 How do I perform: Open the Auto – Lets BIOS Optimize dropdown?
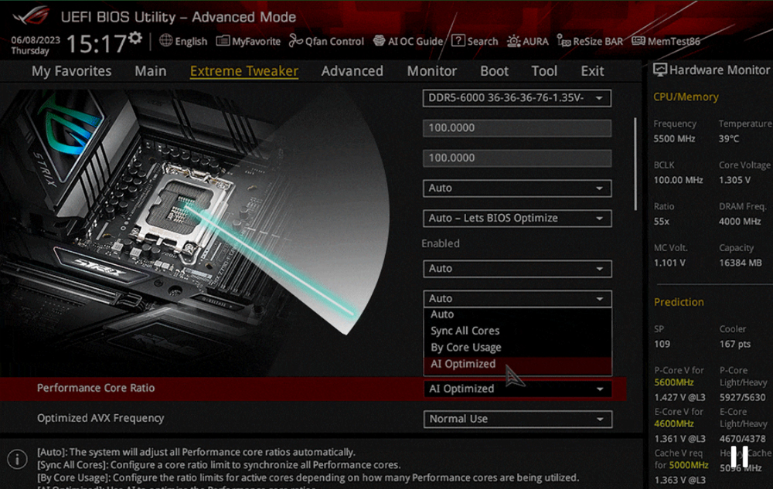517,219
